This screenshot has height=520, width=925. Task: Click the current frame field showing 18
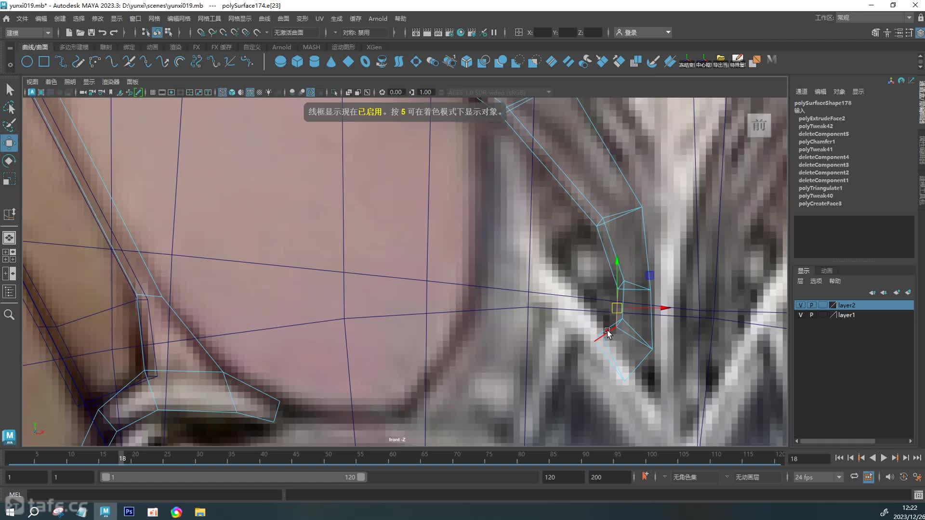pyautogui.click(x=809, y=459)
